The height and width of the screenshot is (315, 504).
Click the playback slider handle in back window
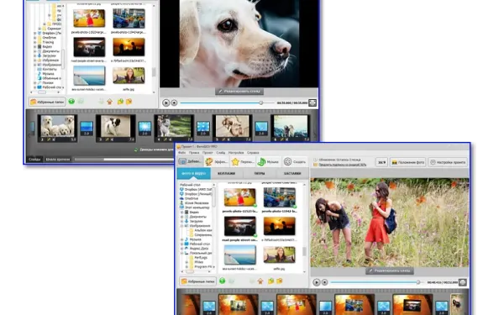pyautogui.click(x=261, y=102)
